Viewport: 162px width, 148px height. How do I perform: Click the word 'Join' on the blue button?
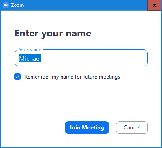coord(75,127)
